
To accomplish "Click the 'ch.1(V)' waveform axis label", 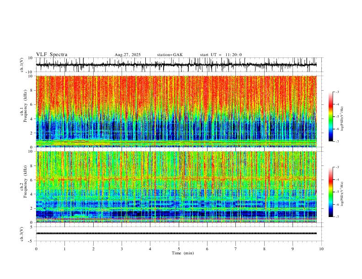I will (22, 65).
